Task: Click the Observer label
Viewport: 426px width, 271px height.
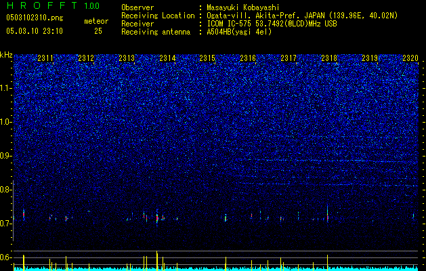Action: 137,7
